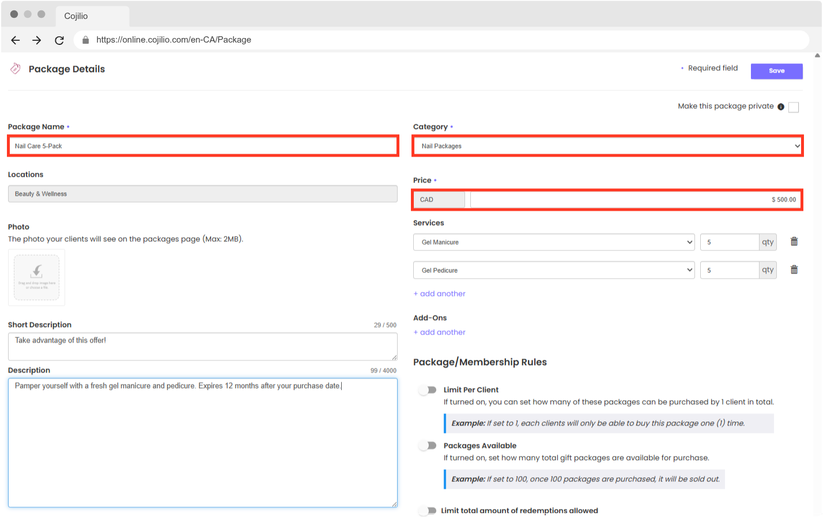Click the page scrollbar up arrow
Viewport: 827px width, 517px height.
[x=817, y=56]
